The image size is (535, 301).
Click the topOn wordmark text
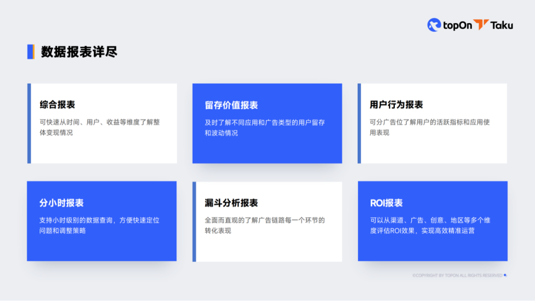click(x=457, y=25)
